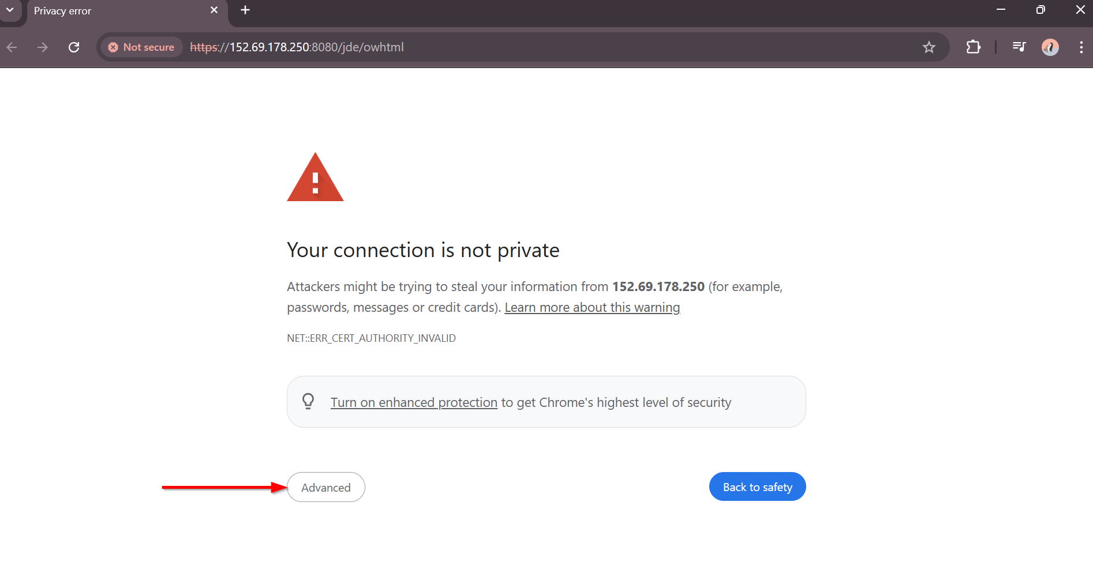Image resolution: width=1093 pixels, height=566 pixels.
Task: Click the profile avatar icon
Action: (x=1050, y=47)
